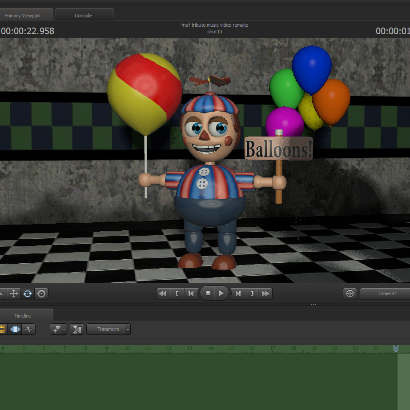This screenshot has width=410, height=410.
Task: Switch to the Motion Editor mode
Action: pos(15,330)
